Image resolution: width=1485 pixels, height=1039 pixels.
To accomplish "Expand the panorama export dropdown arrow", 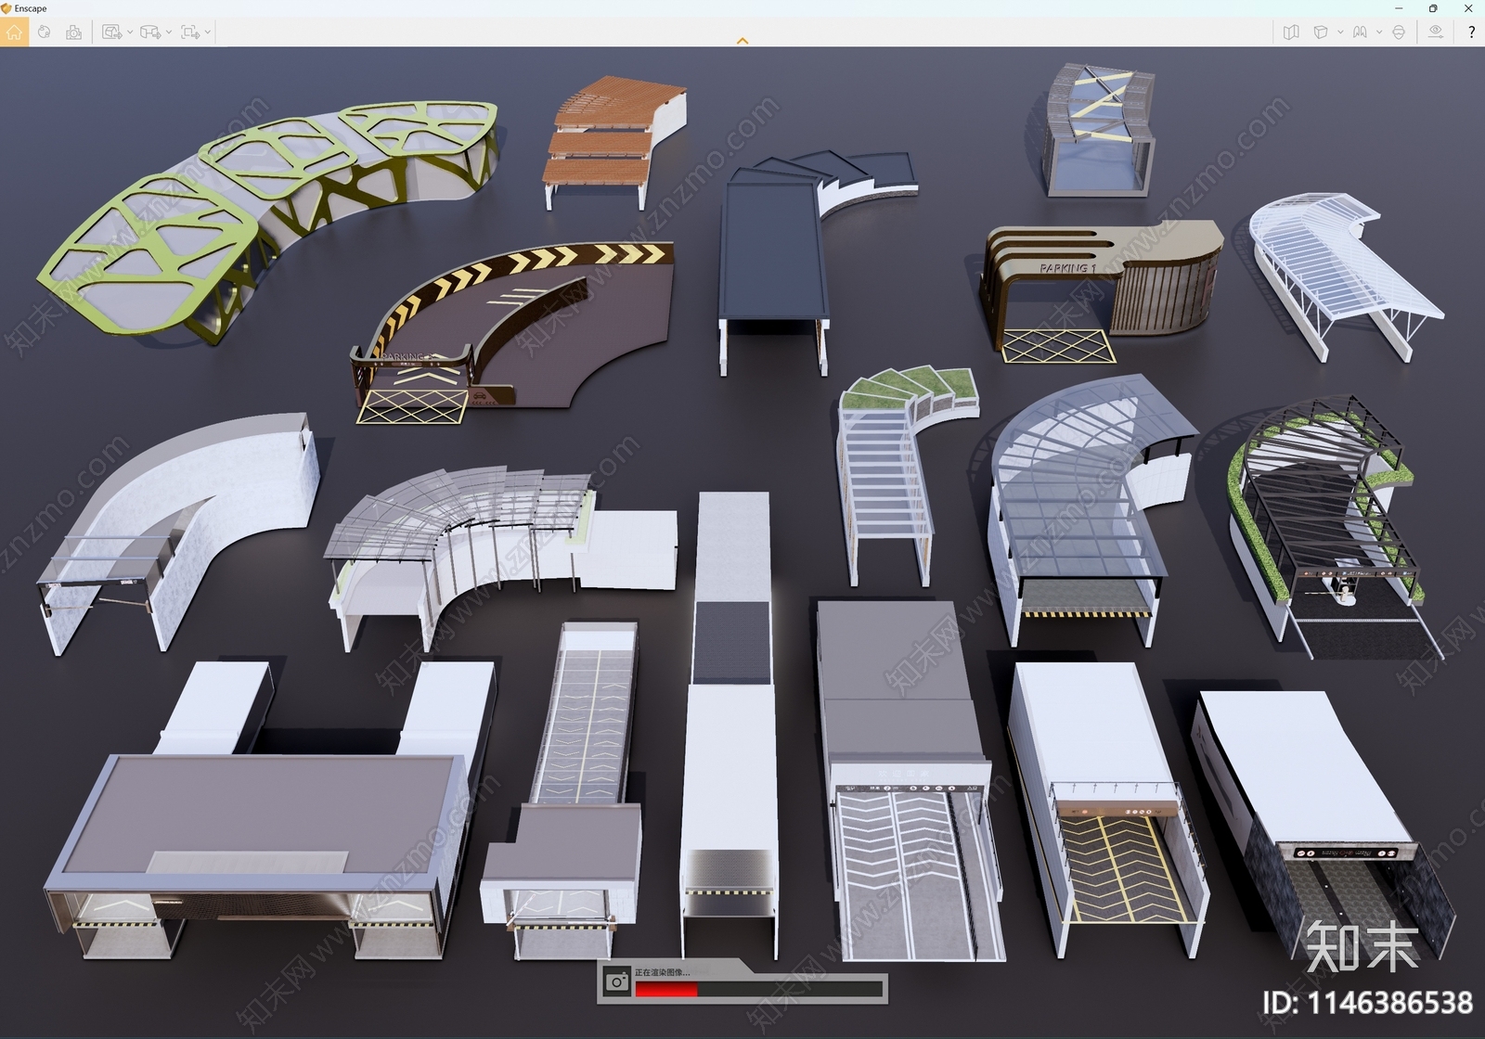I will click(169, 32).
